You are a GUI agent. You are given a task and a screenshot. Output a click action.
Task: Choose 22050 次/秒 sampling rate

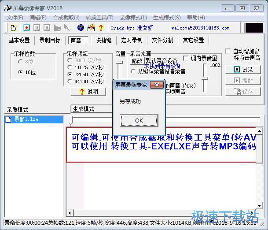tap(70, 74)
